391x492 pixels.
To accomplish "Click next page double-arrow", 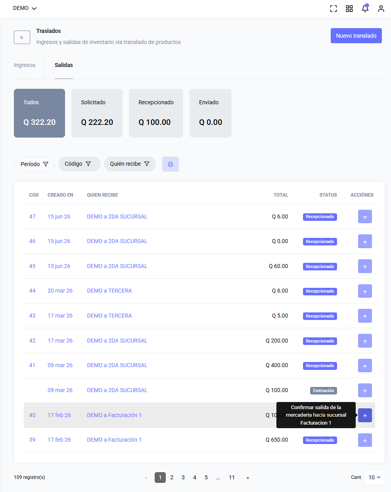I will pyautogui.click(x=248, y=478).
